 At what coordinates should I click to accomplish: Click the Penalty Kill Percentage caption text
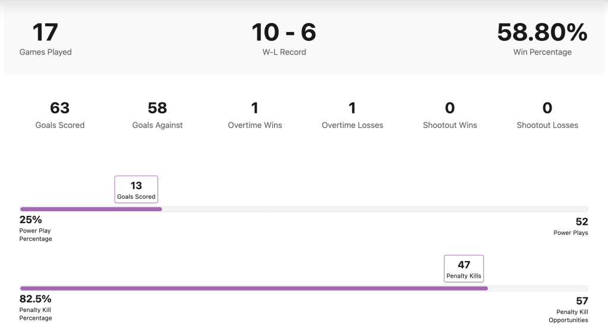[36, 314]
